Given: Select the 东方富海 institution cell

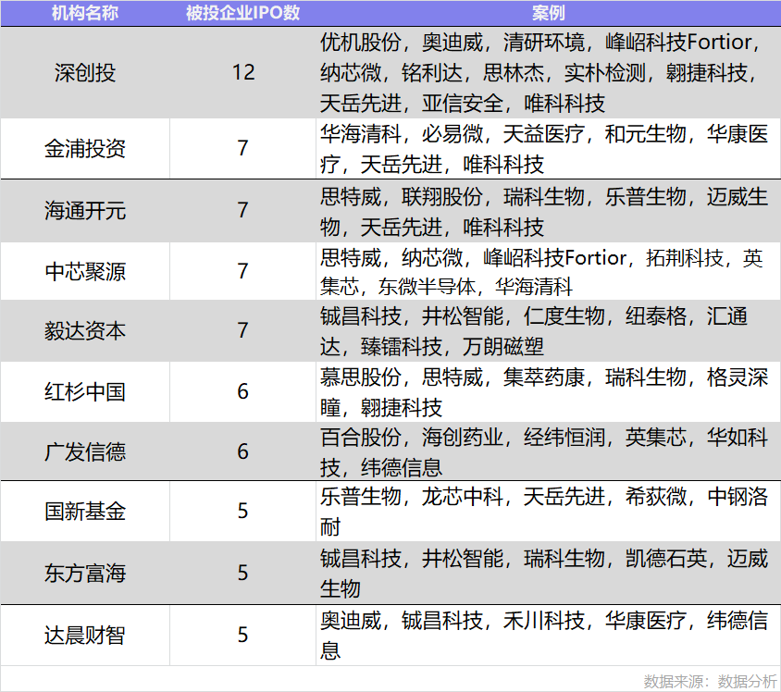Looking at the screenshot, I should pyautogui.click(x=85, y=573).
